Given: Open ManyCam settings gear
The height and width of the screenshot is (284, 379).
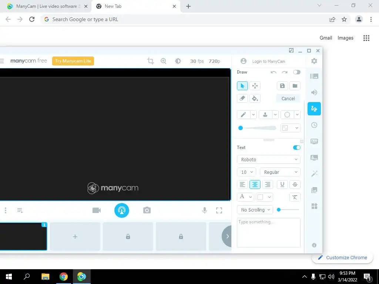Looking at the screenshot, I should coord(314,61).
